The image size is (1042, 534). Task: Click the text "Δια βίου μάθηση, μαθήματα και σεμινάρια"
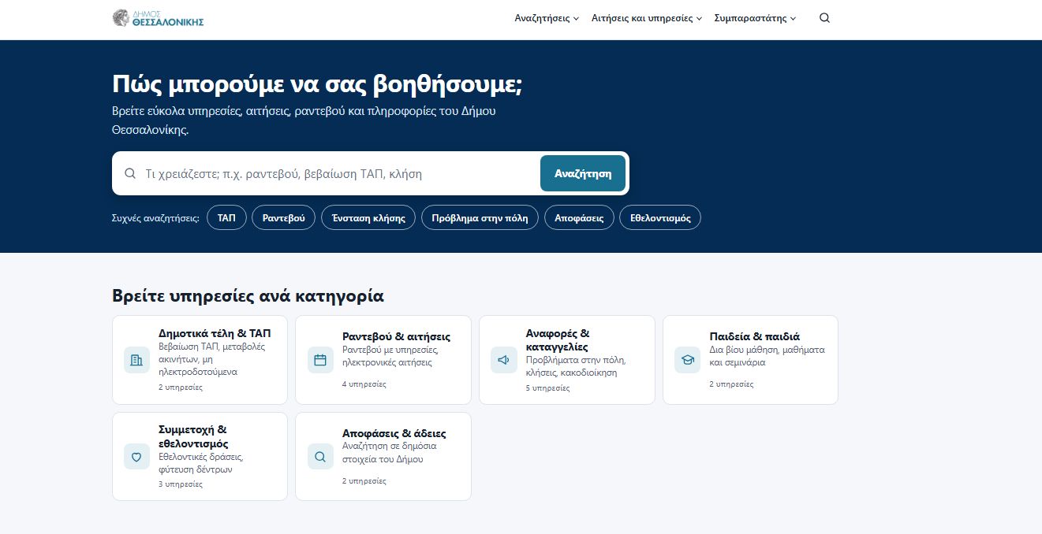767,356
